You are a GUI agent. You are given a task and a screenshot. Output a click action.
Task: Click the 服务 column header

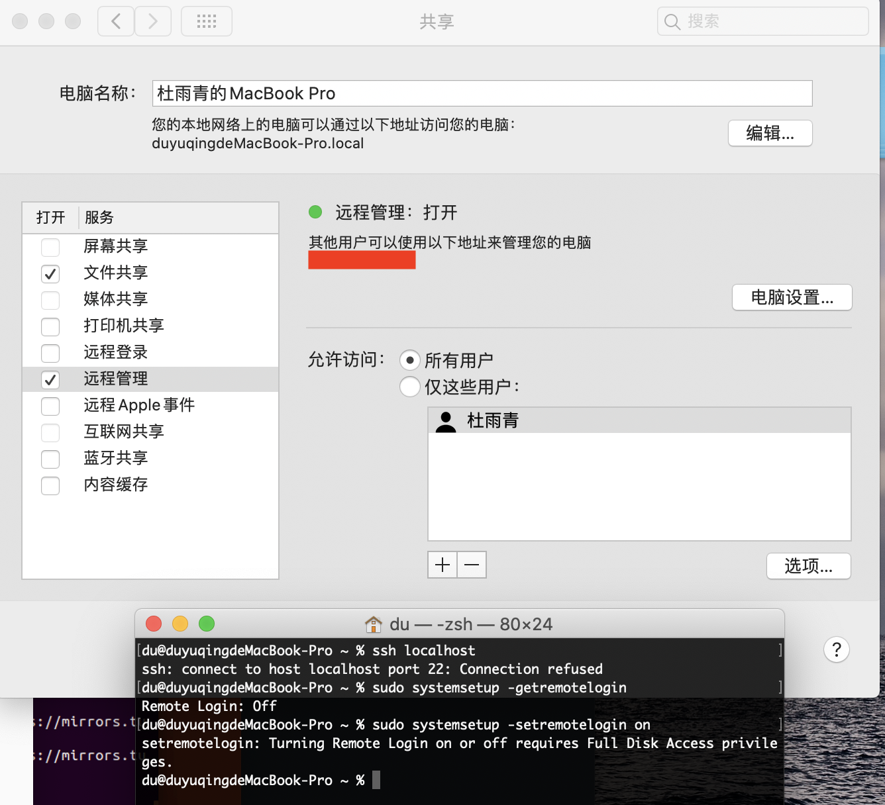click(x=99, y=218)
